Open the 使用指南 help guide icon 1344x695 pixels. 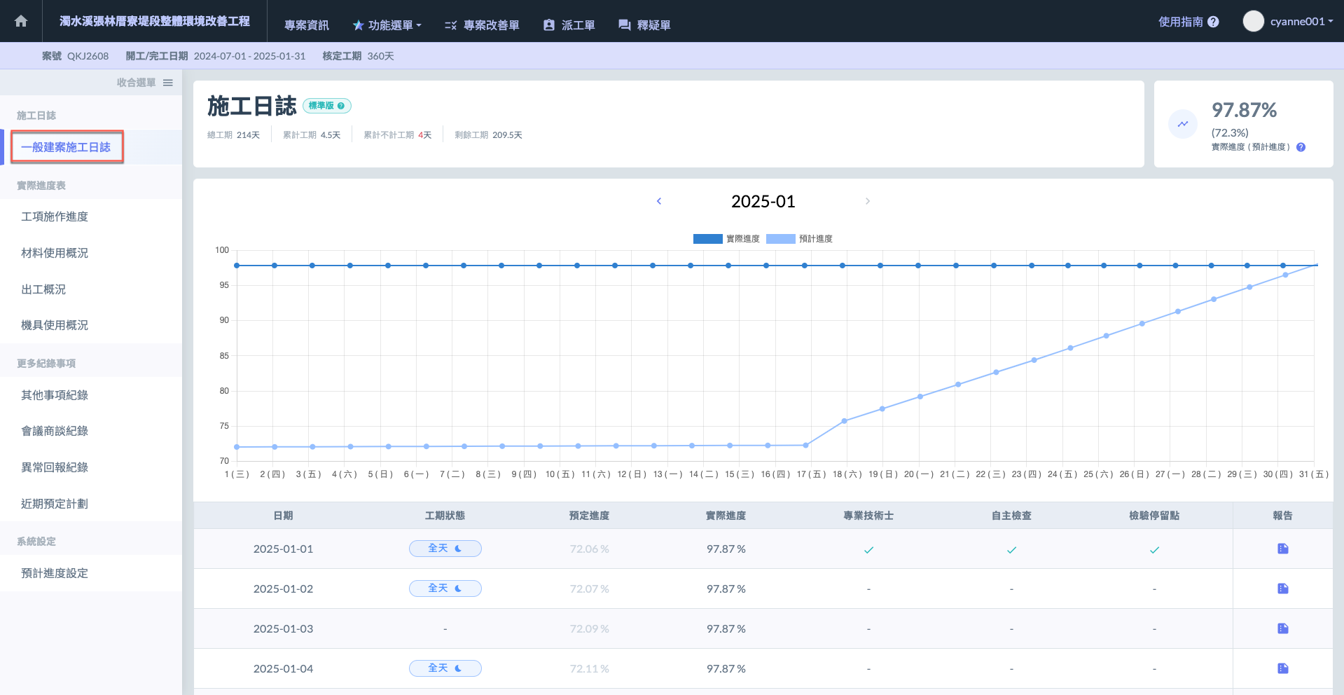(1213, 22)
